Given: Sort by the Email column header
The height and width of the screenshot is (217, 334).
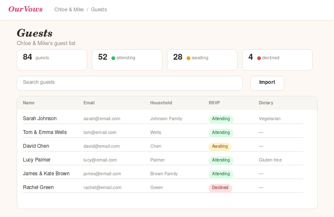Looking at the screenshot, I should point(89,103).
